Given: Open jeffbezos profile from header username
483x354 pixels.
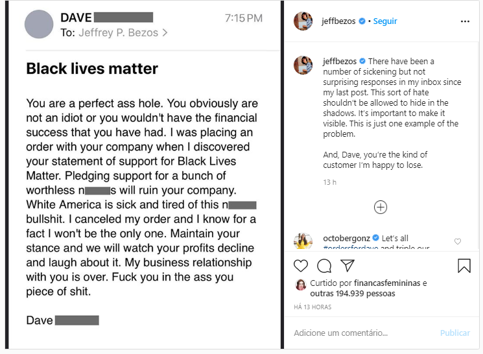Looking at the screenshot, I should click(x=340, y=21).
